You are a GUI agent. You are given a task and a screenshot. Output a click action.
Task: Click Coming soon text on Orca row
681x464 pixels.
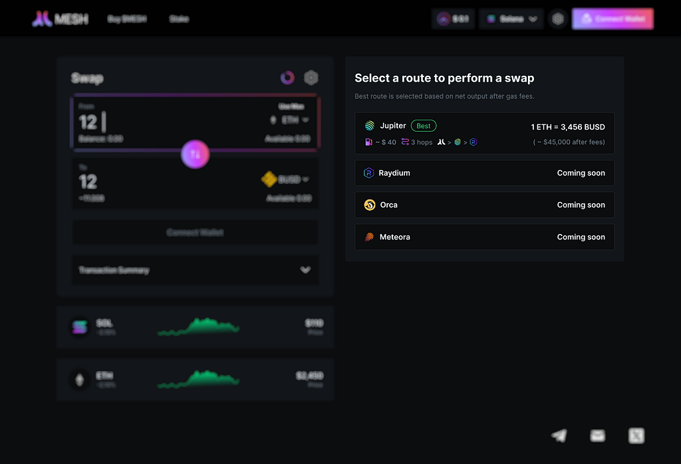[581, 205]
